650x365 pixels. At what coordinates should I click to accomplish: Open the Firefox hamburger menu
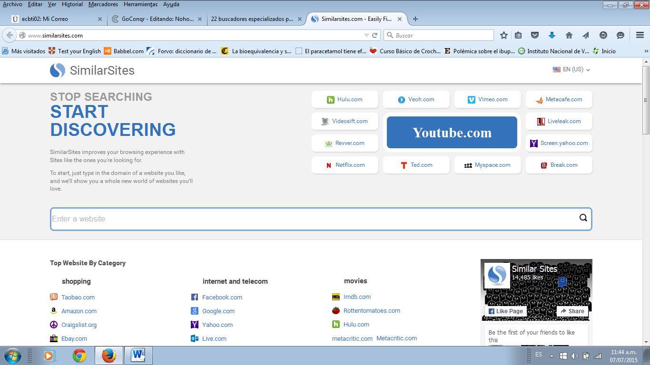[640, 35]
